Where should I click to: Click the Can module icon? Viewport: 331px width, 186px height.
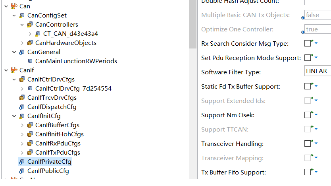(x=14, y=6)
